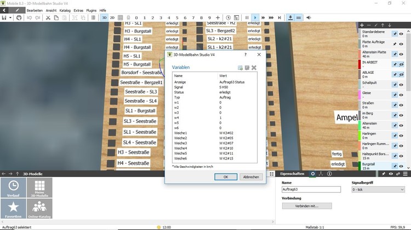Toggle visibility of Standardebene layer
411x230 pixels.
click(x=401, y=34)
